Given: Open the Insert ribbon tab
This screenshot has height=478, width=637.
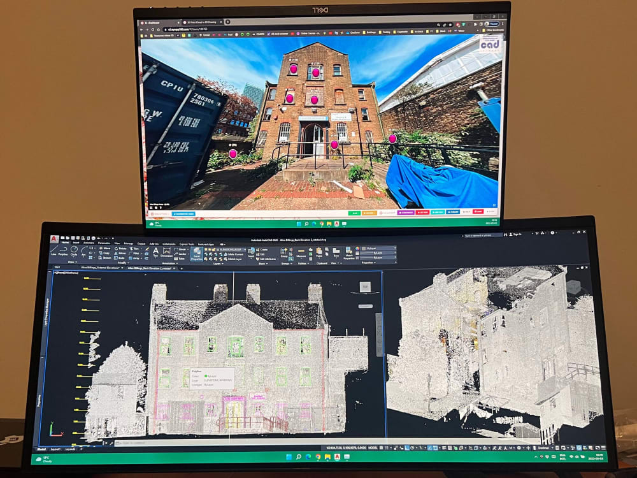Looking at the screenshot, I should [x=76, y=243].
